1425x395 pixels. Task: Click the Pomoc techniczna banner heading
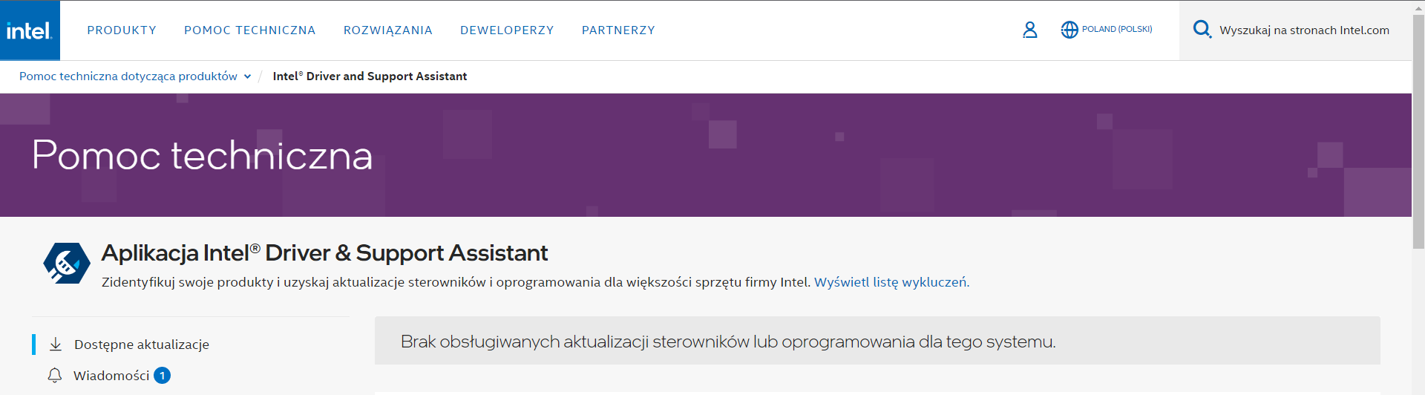pos(202,155)
